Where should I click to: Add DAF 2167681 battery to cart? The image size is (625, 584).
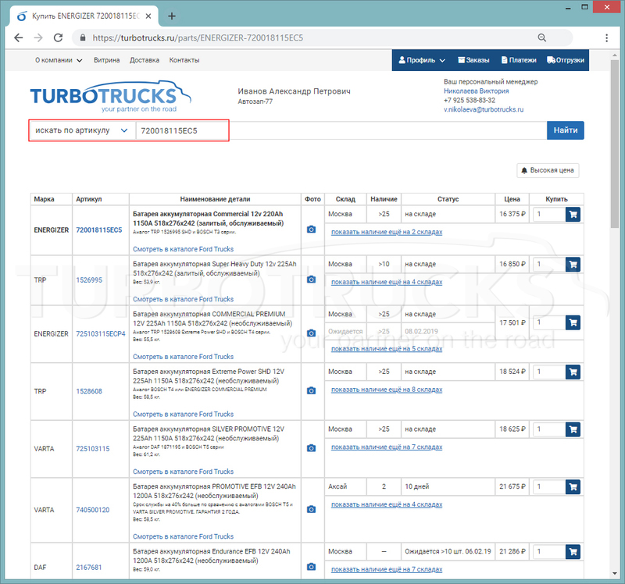573,552
